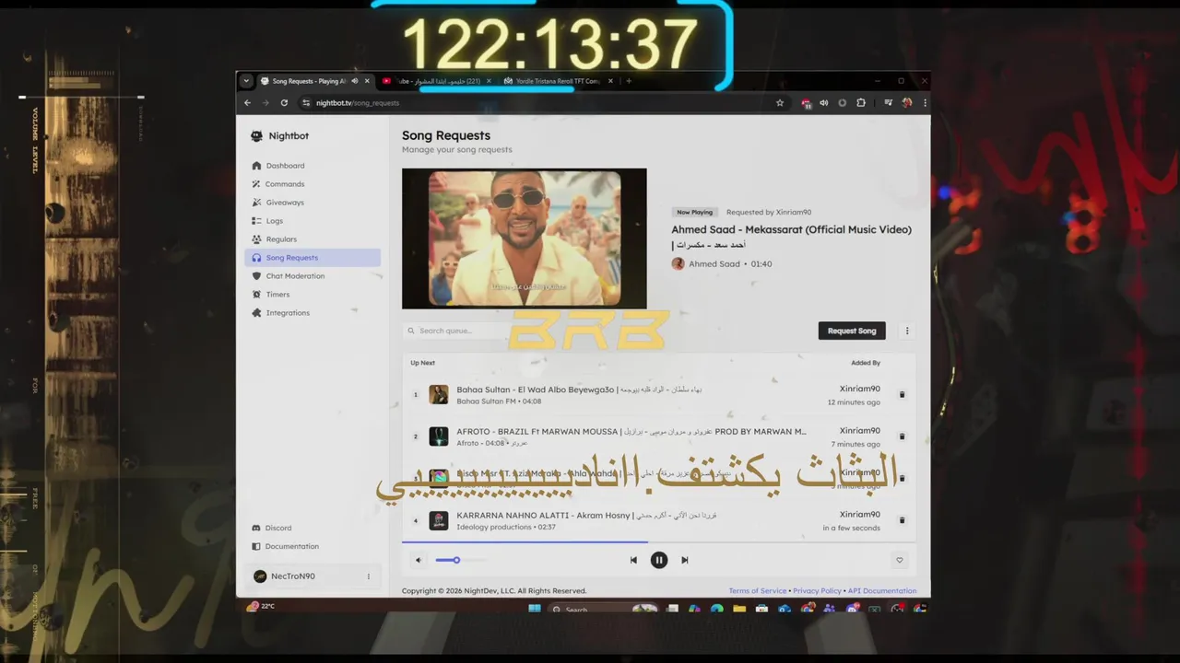Open the Terms of Service link
This screenshot has height=663, width=1180.
click(758, 591)
